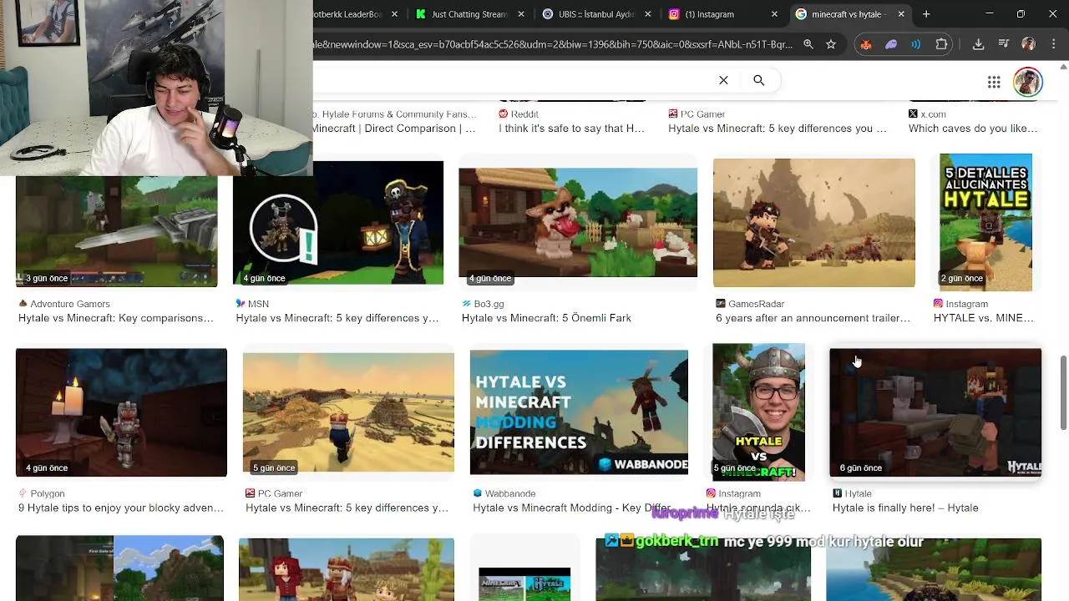Bookmark this page with the star icon
The height and width of the screenshot is (601, 1069).
coord(831,44)
